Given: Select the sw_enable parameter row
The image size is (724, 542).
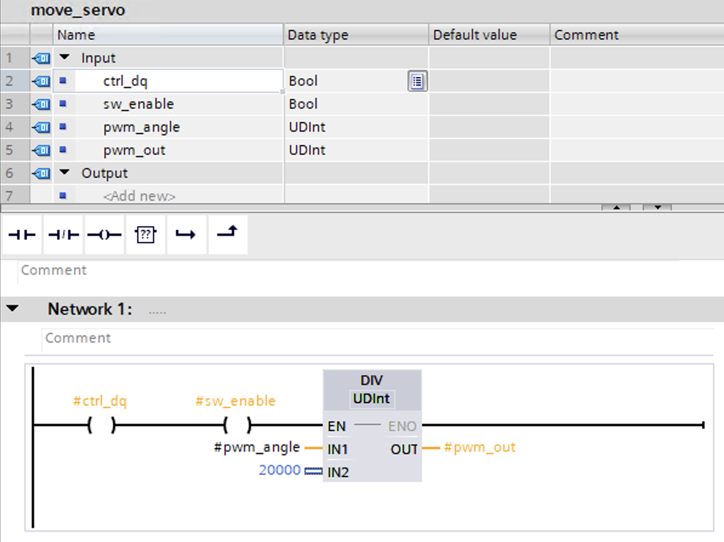Looking at the screenshot, I should pyautogui.click(x=138, y=104).
